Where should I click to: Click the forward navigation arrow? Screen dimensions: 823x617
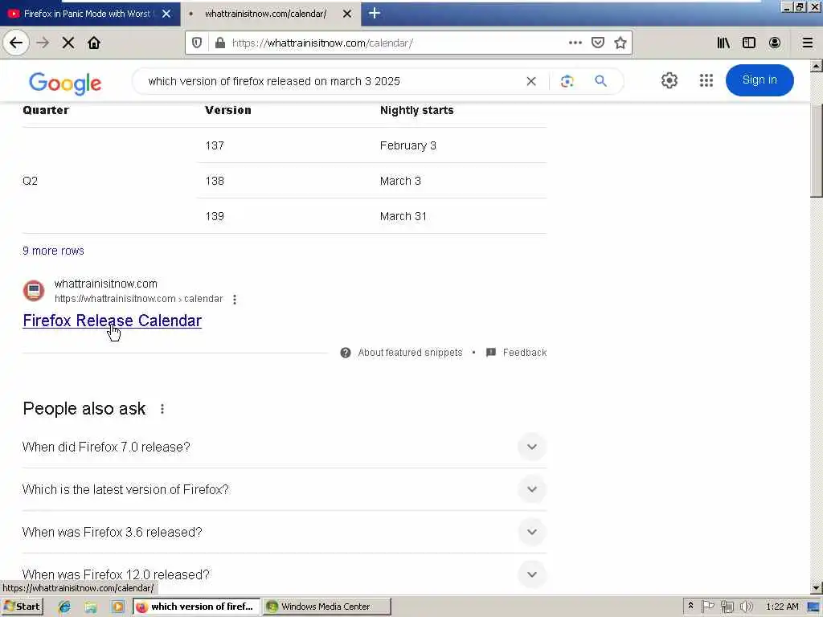43,43
